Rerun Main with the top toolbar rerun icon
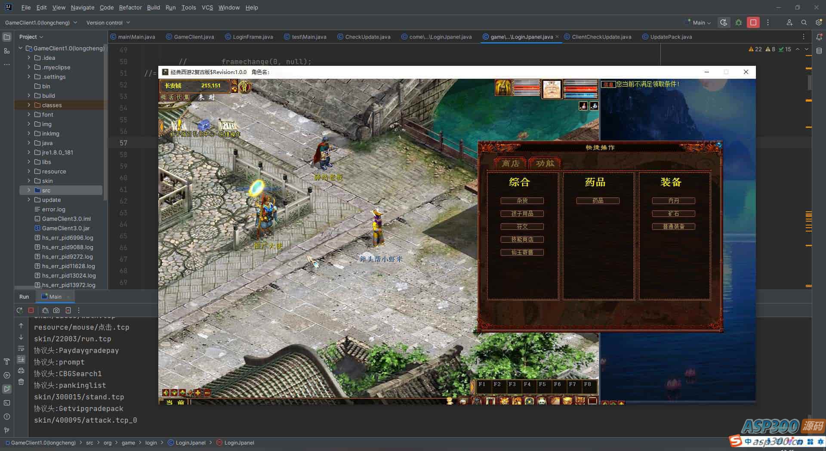 pyautogui.click(x=724, y=22)
